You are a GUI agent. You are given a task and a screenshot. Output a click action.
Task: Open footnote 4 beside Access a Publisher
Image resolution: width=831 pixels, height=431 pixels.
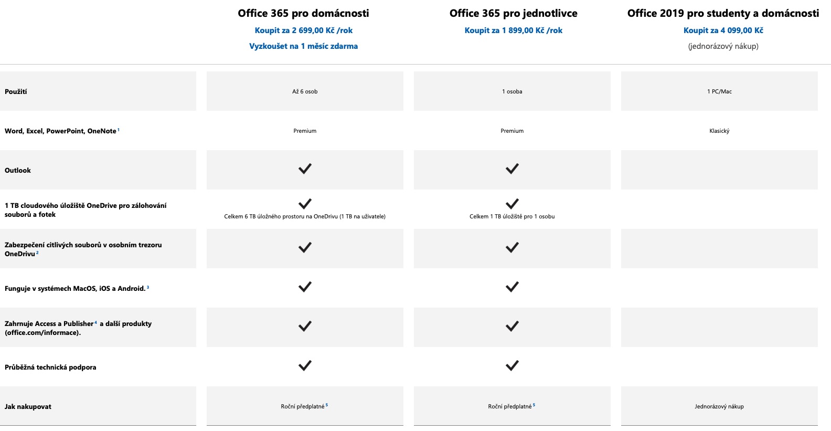point(95,322)
